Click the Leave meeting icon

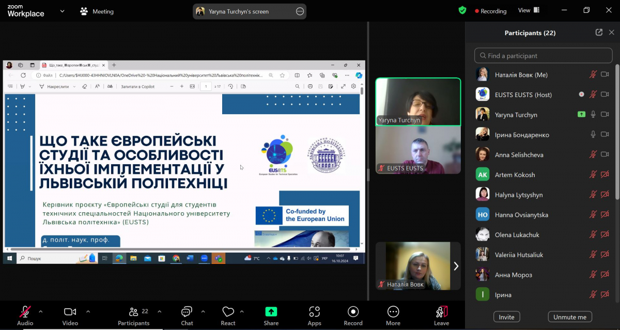tap(441, 312)
